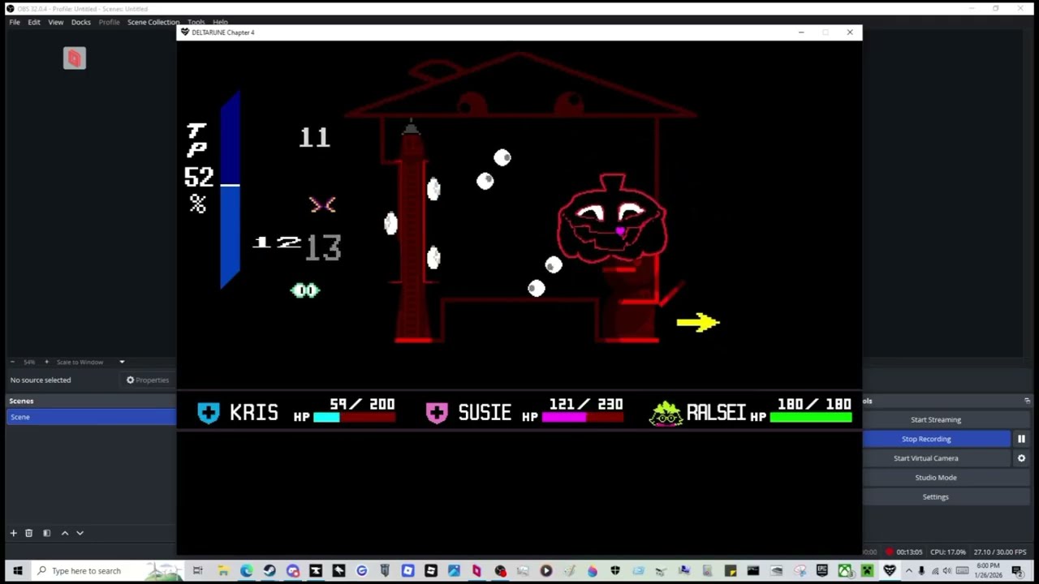The width and height of the screenshot is (1039, 584).
Task: Click Stop Recording button
Action: [926, 439]
